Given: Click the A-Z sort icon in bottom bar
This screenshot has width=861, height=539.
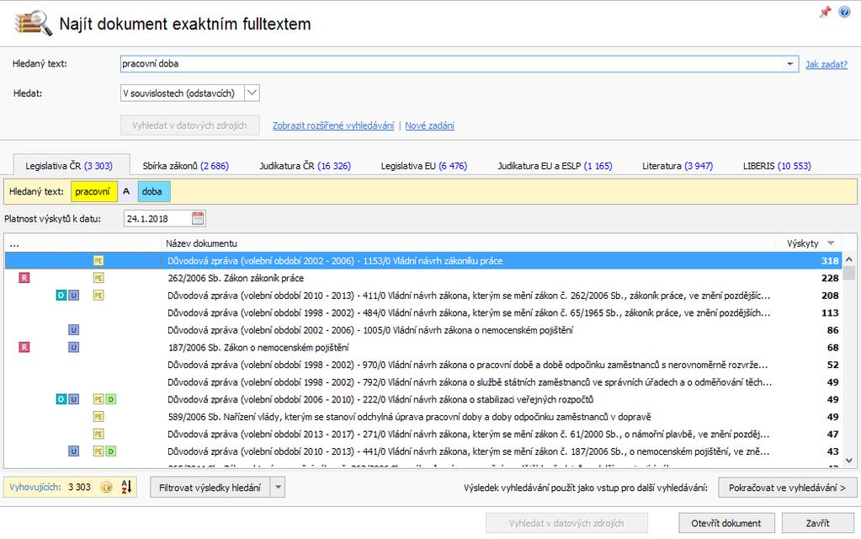Looking at the screenshot, I should click(x=126, y=487).
